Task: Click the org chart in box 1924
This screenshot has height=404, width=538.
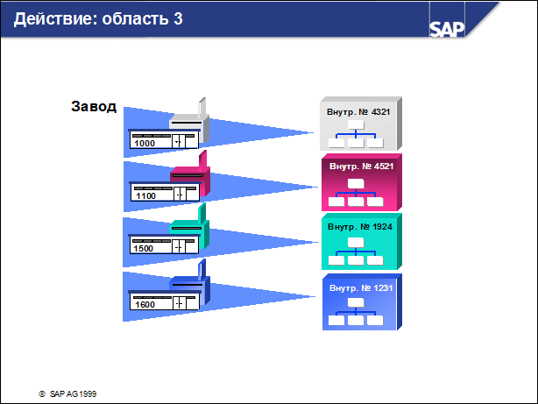Action: [356, 252]
